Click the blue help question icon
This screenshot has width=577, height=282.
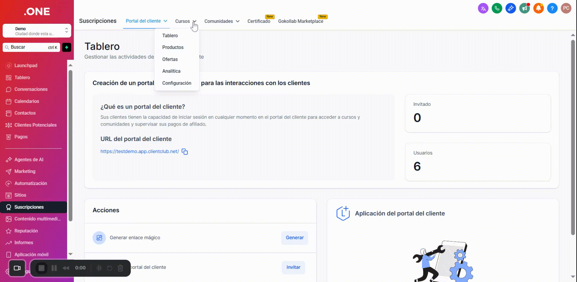point(552,8)
